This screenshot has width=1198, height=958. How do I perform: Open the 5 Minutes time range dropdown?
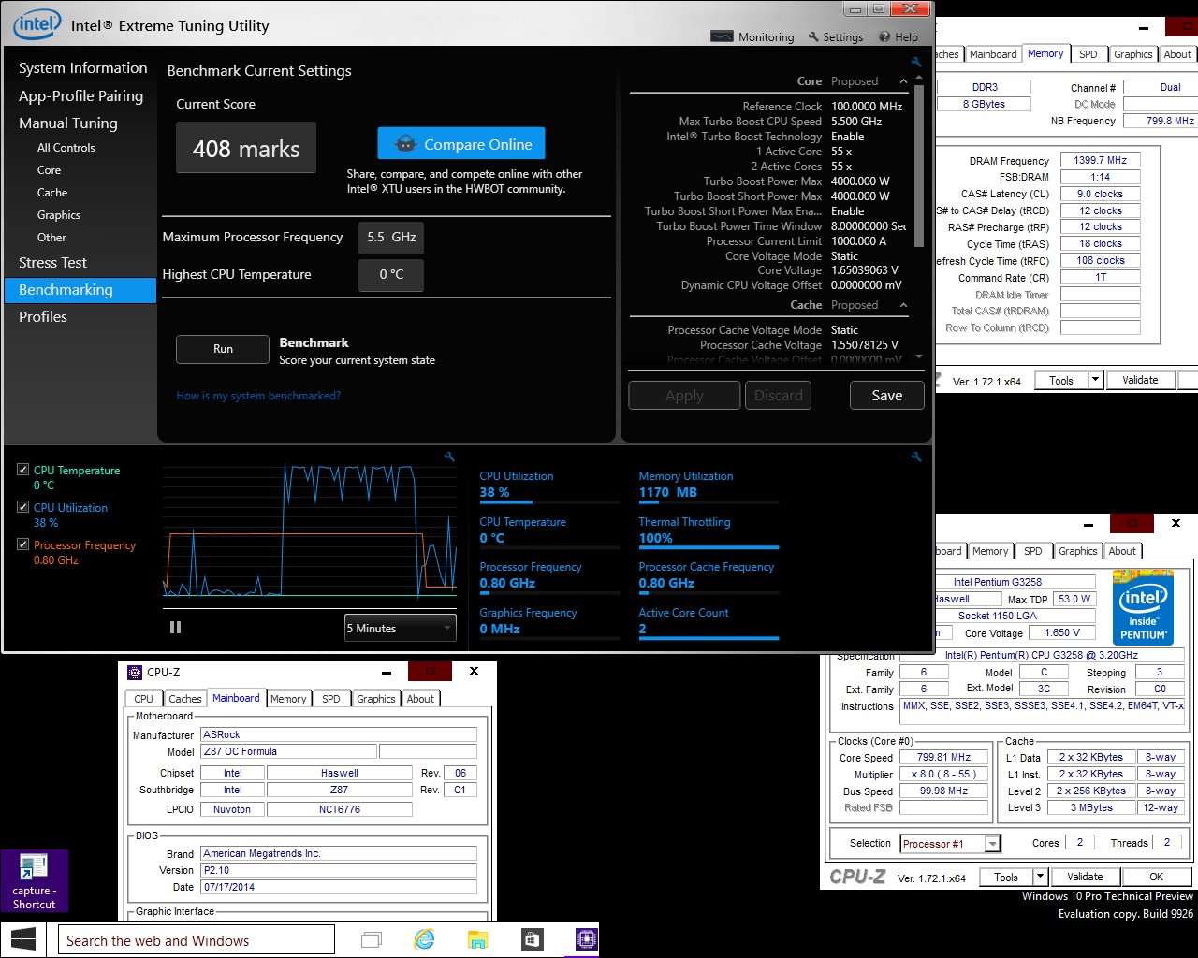[x=400, y=628]
